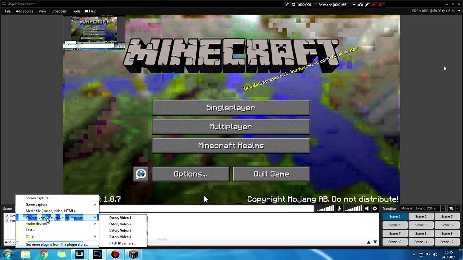Click the microphone mute icon
Viewport: 463px width, 260px height.
(x=339, y=208)
